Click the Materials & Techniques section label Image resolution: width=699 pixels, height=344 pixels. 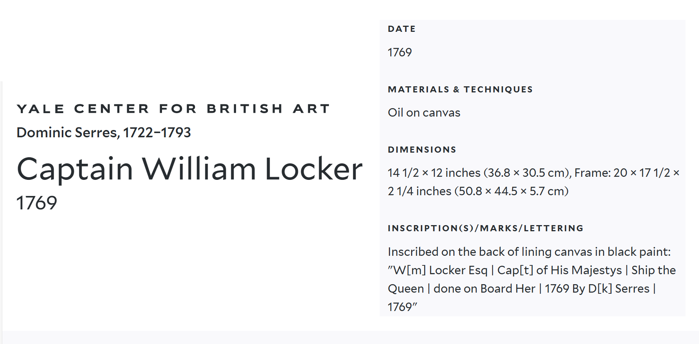coord(460,90)
